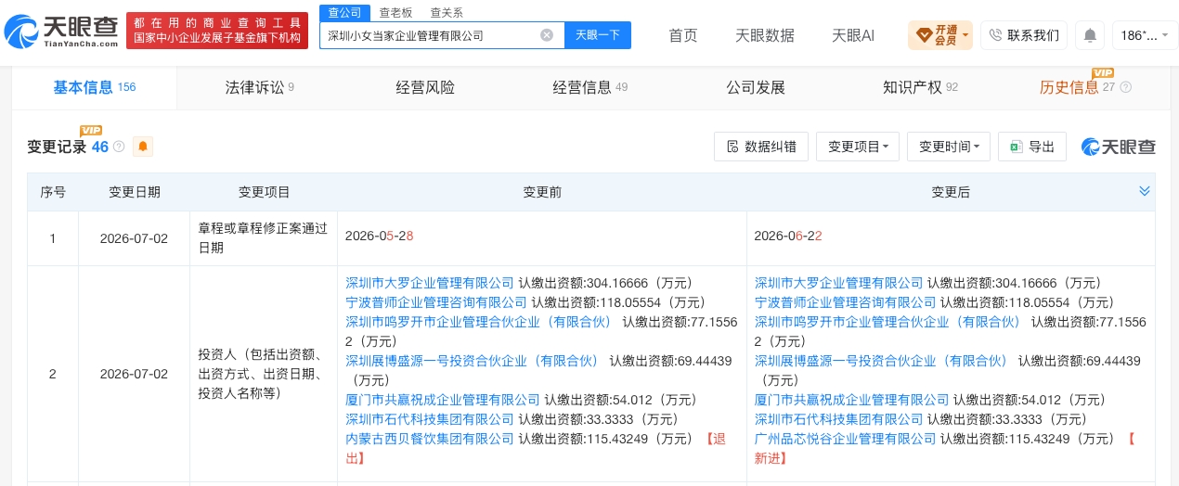Open the 变更项目 filter dropdown
Image resolution: width=1179 pixels, height=486 pixels.
[x=858, y=147]
